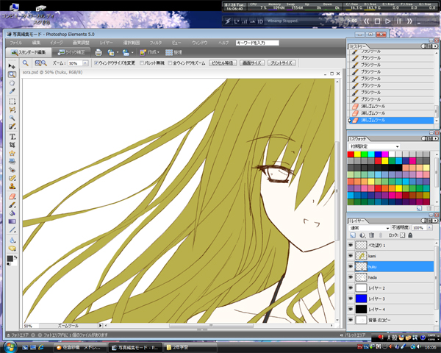
Task: Select the Eraser tool
Action: (12, 196)
